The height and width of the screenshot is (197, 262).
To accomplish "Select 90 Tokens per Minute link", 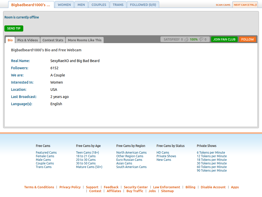I will 212,171.
